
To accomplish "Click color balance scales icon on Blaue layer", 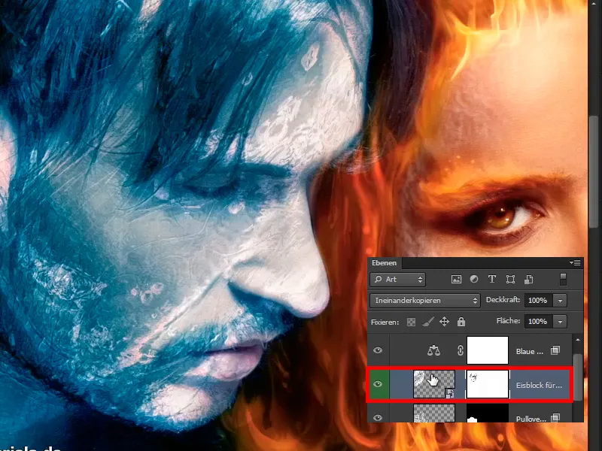I will point(434,350).
